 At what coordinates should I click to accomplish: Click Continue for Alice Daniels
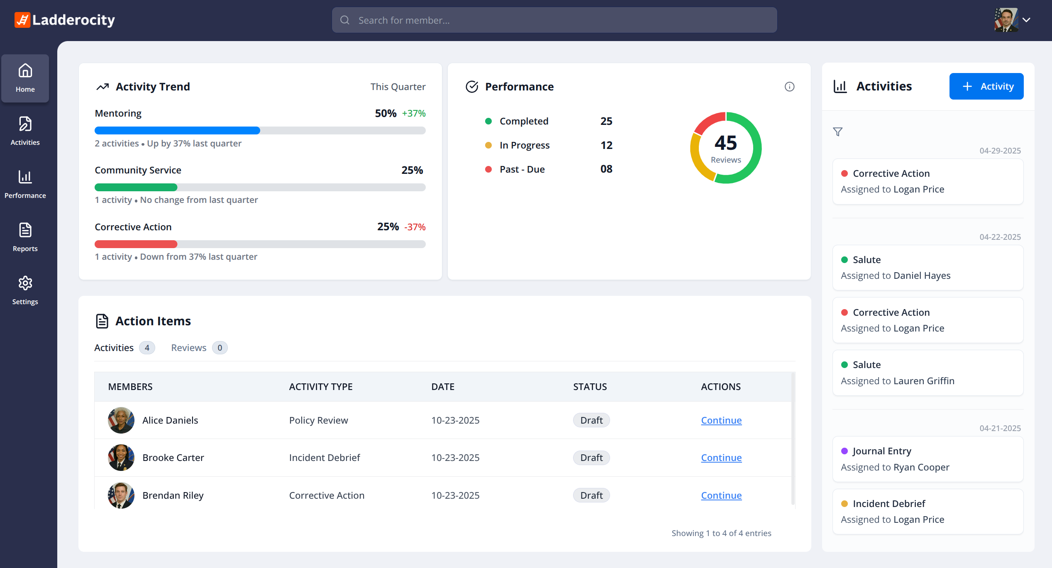[x=721, y=420]
